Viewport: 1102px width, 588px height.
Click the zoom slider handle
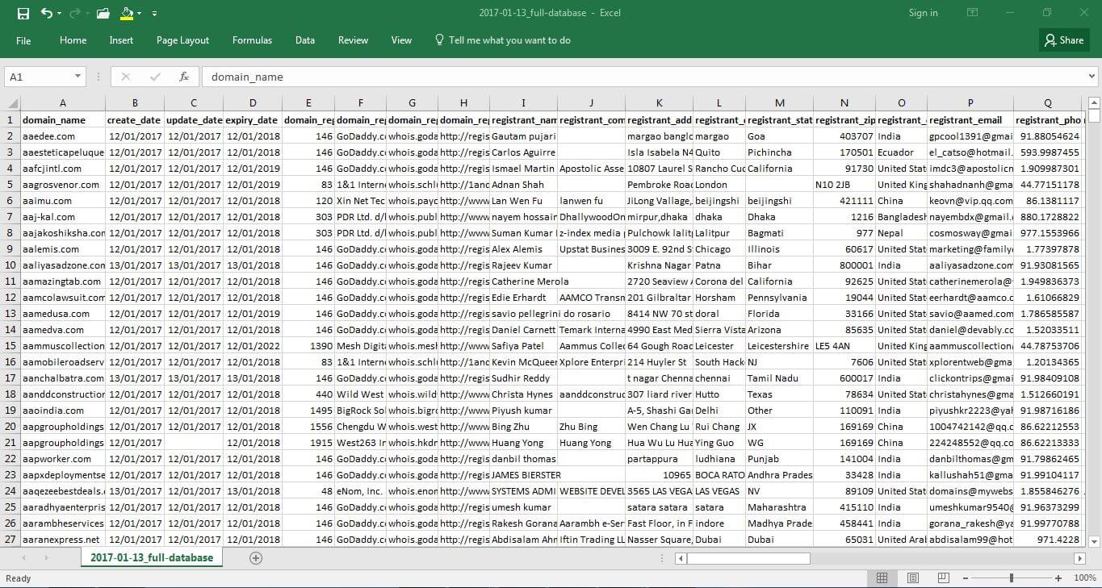point(1012,578)
